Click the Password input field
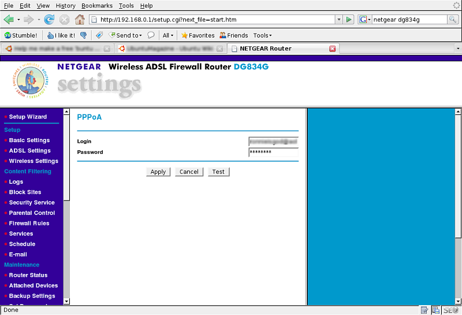The width and height of the screenshot is (462, 315). click(x=273, y=152)
